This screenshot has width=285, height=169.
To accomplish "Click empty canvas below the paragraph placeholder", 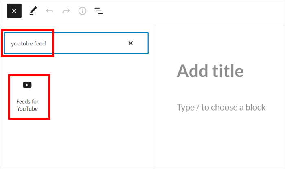I will pos(220,142).
